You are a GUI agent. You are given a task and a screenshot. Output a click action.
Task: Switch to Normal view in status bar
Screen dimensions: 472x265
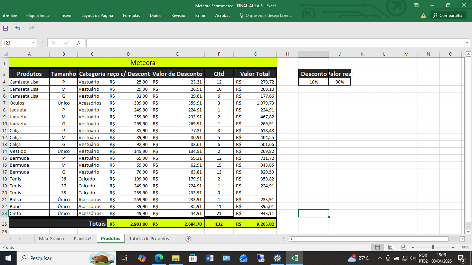click(378, 247)
